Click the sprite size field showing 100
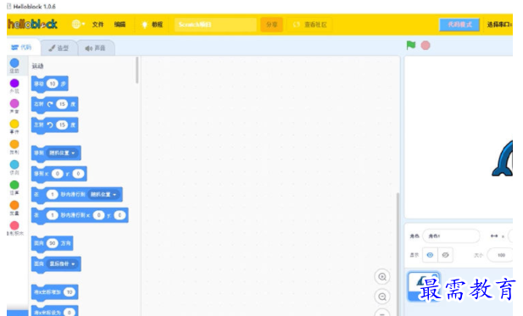Screen dimensions: 523x316 click(x=500, y=255)
